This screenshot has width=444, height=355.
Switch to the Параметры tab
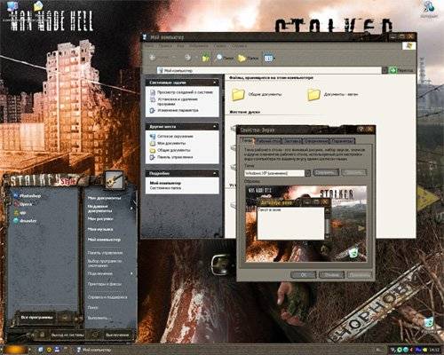pyautogui.click(x=342, y=141)
